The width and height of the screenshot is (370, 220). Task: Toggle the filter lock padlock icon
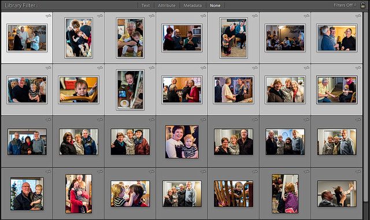click(x=363, y=5)
